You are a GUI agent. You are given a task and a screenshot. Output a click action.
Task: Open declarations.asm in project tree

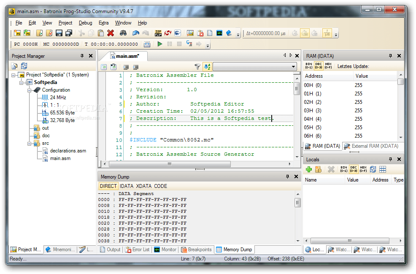point(68,151)
